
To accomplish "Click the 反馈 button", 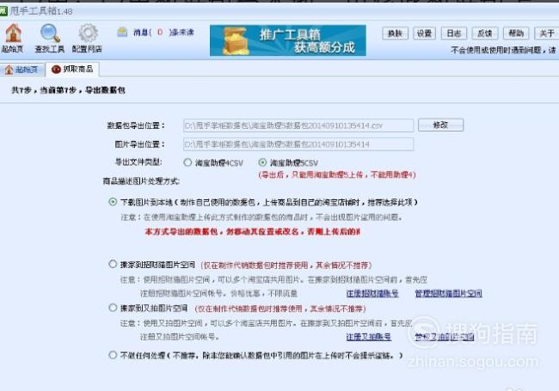I will 485,34.
